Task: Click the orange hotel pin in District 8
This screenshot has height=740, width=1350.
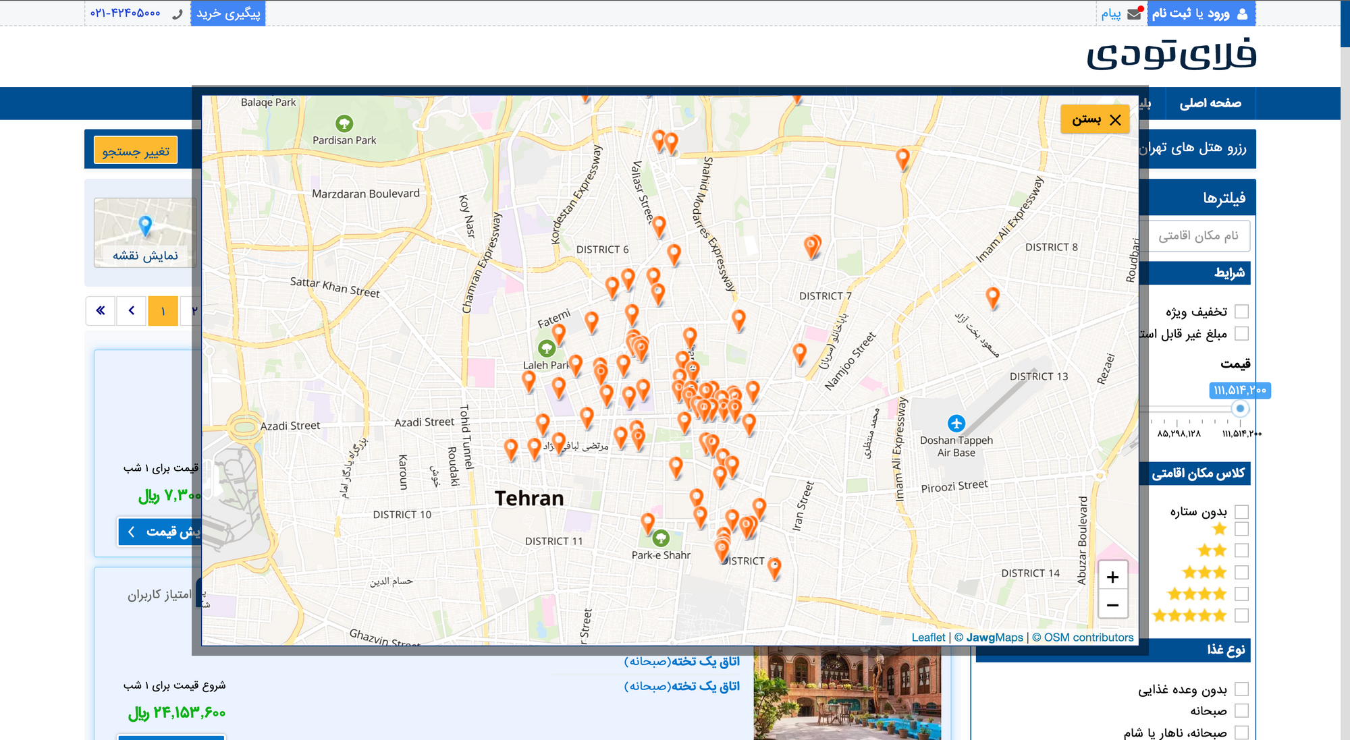Action: tap(992, 296)
